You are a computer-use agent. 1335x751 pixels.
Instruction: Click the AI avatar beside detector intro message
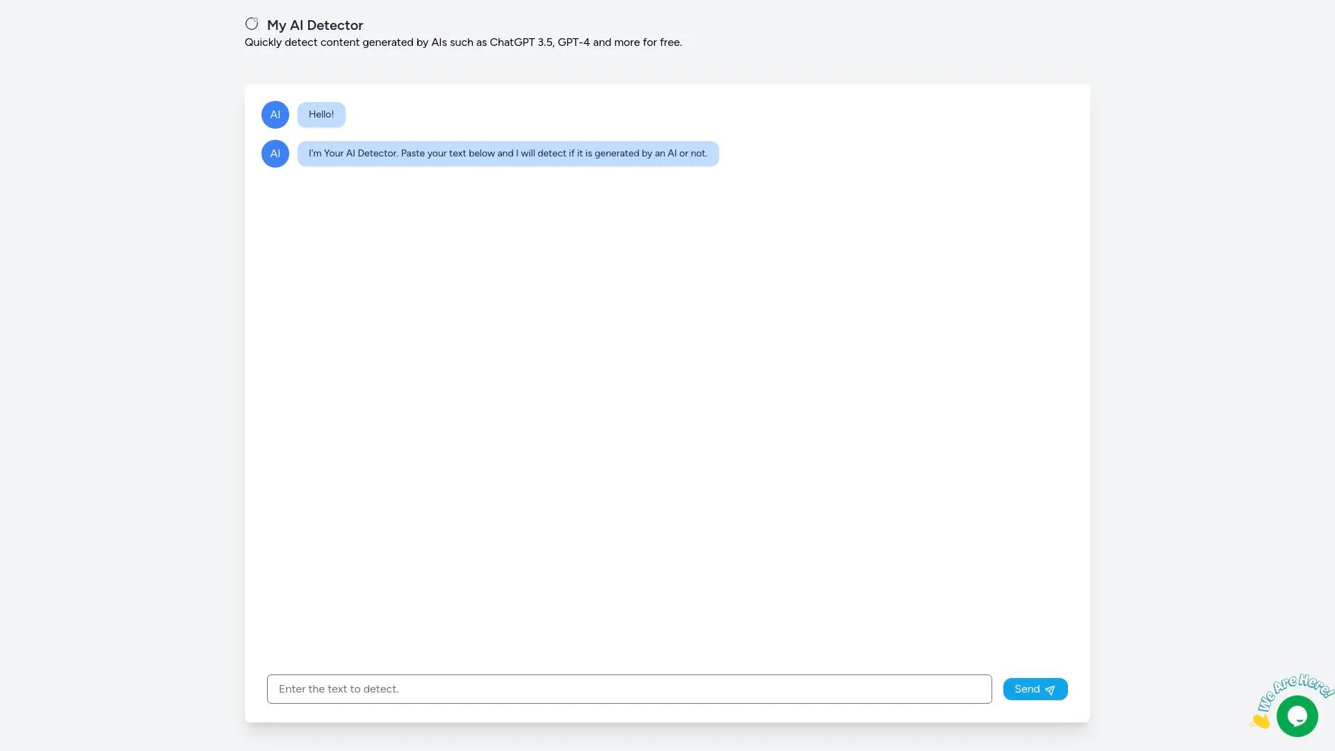pyautogui.click(x=275, y=154)
